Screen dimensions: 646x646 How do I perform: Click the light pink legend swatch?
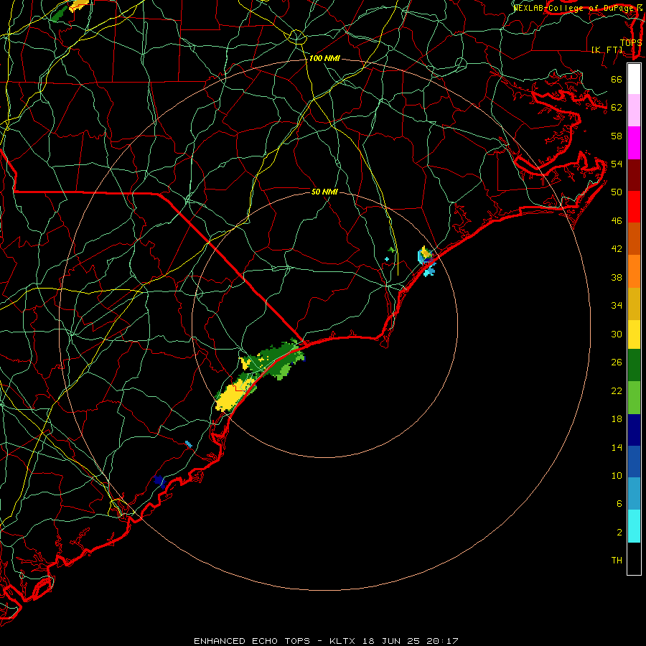pos(634,110)
